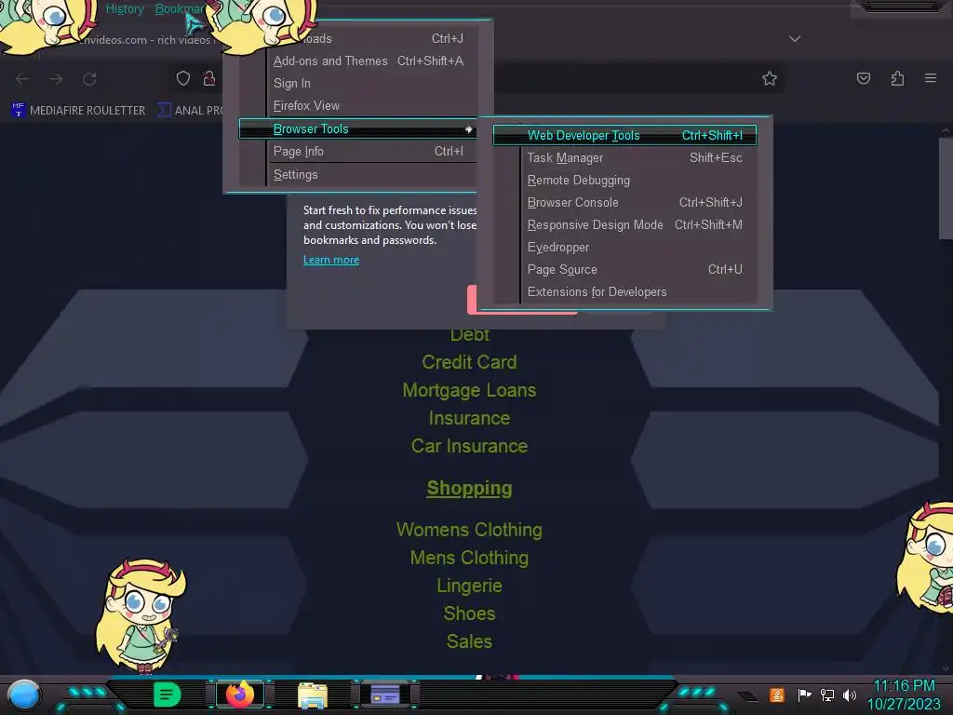
Task: Open the Womens Clothing link
Action: point(469,530)
